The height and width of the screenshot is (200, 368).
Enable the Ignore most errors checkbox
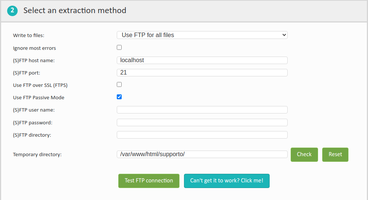coord(119,48)
